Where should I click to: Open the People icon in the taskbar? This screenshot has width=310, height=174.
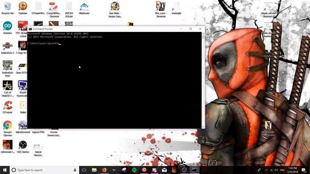tap(259, 170)
